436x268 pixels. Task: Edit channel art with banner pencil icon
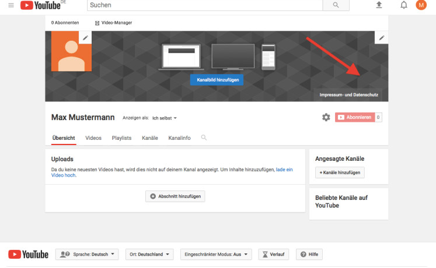(x=382, y=37)
